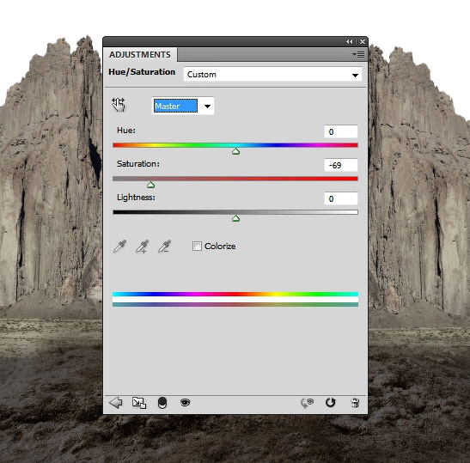Click the Saturation: label
This screenshot has height=463, width=470.
tap(138, 163)
